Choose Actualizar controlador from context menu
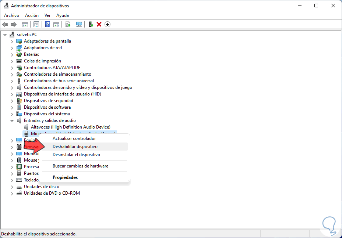342x238 pixels. 85,138
